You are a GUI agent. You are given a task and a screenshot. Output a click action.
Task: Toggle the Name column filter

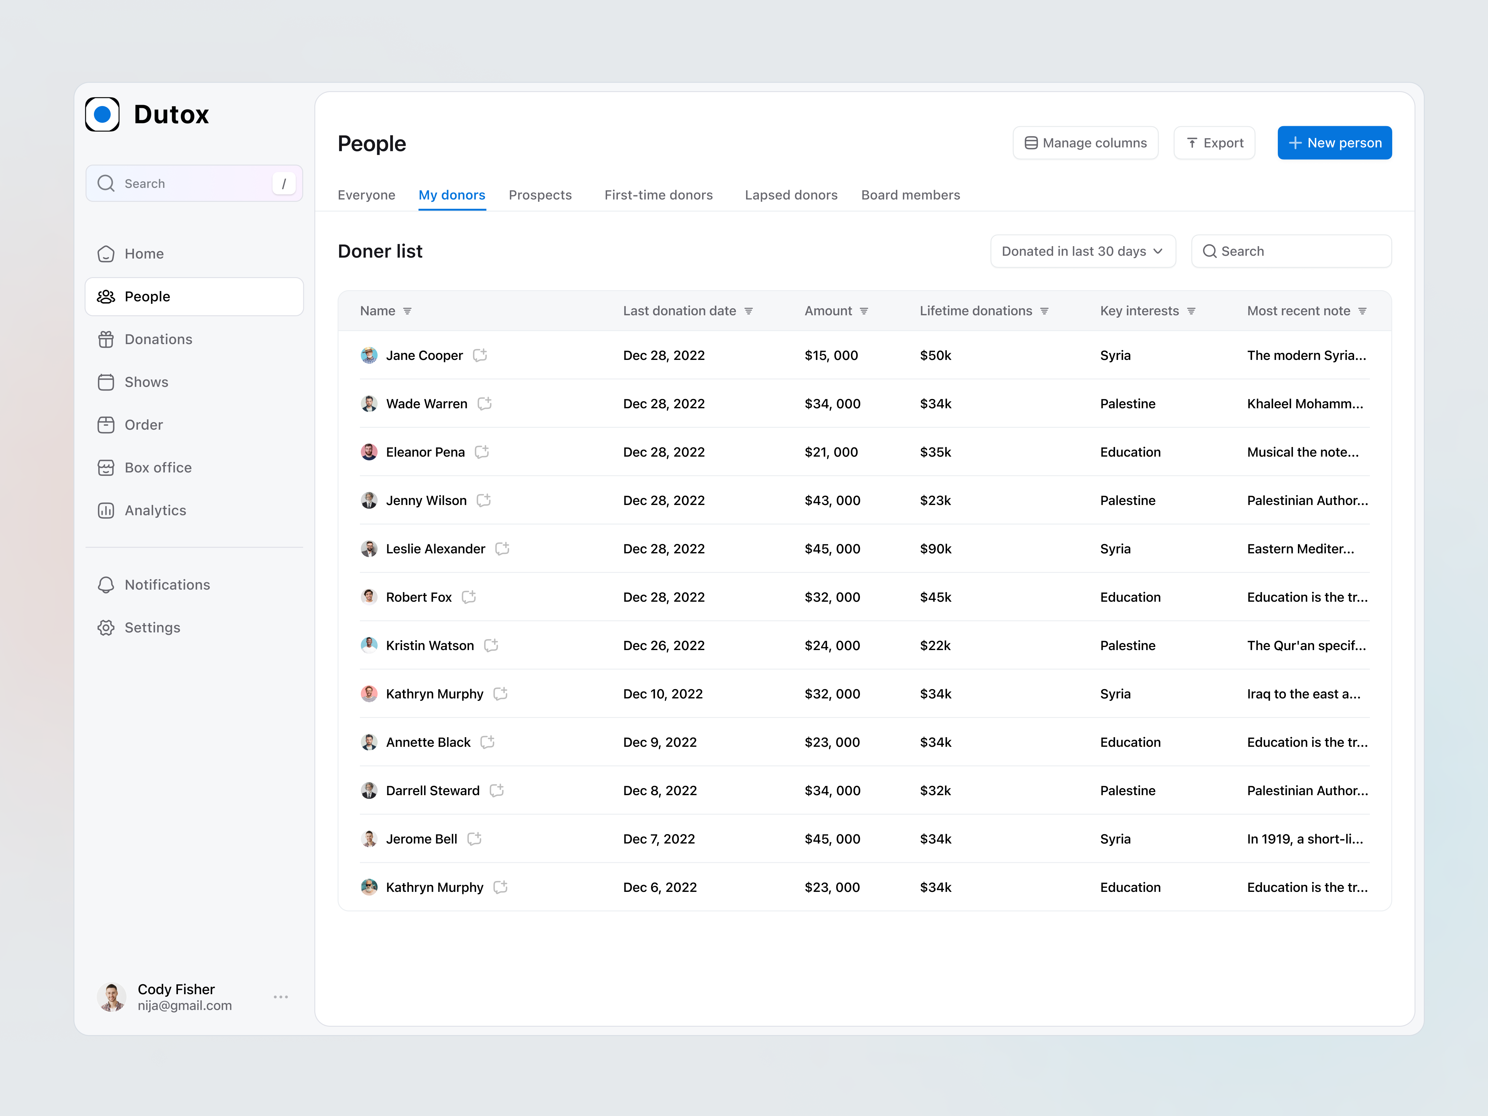coord(408,311)
